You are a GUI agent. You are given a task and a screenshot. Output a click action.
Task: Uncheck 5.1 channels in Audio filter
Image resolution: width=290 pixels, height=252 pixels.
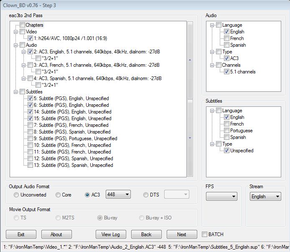tap(226, 72)
